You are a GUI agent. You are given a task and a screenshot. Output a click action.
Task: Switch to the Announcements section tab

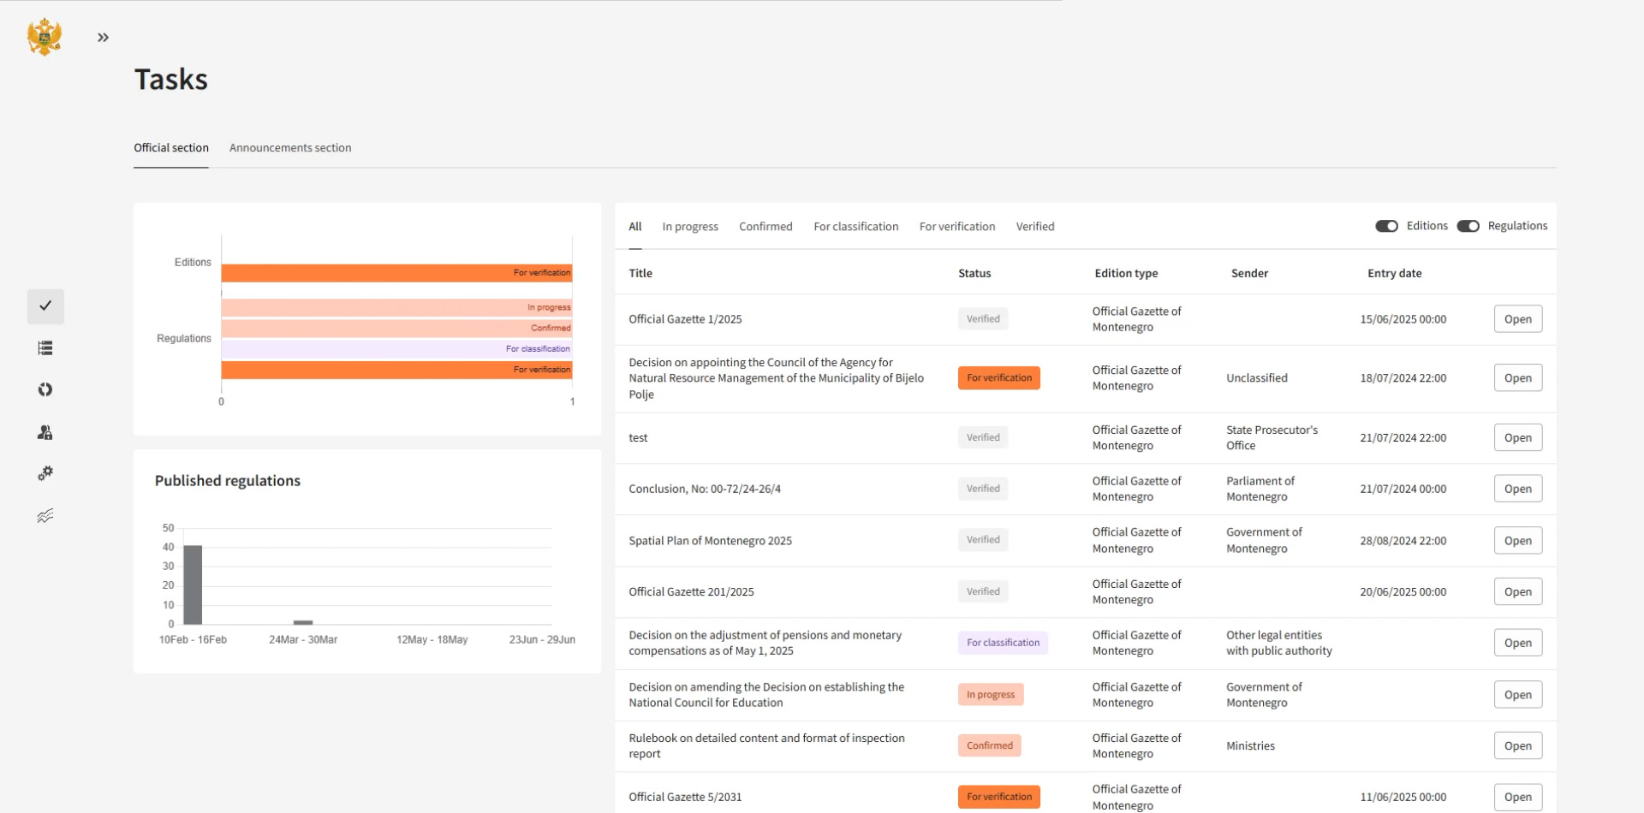click(290, 148)
